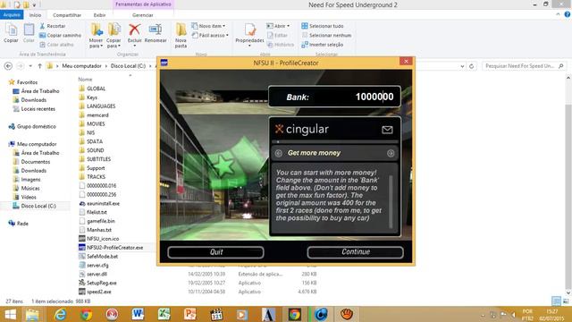Click Disco Local (C:) in address path
The height and width of the screenshot is (322, 572).
click(x=128, y=66)
